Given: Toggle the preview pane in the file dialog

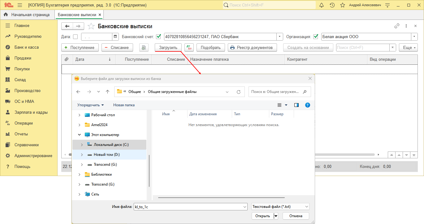Looking at the screenshot, I should click(296, 105).
